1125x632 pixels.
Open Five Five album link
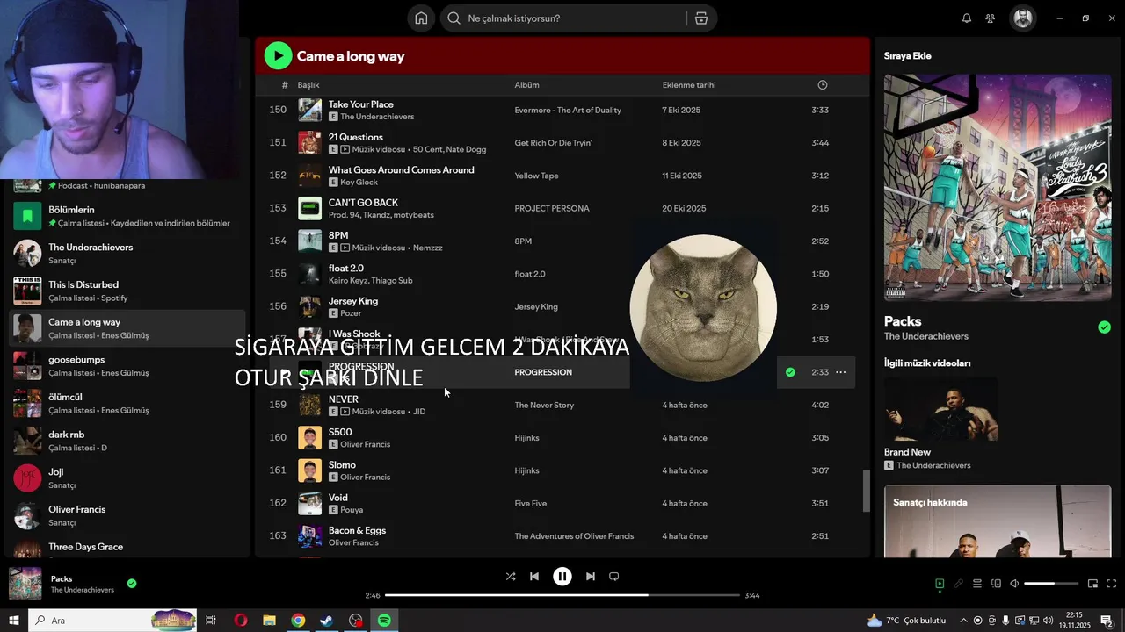(x=531, y=504)
